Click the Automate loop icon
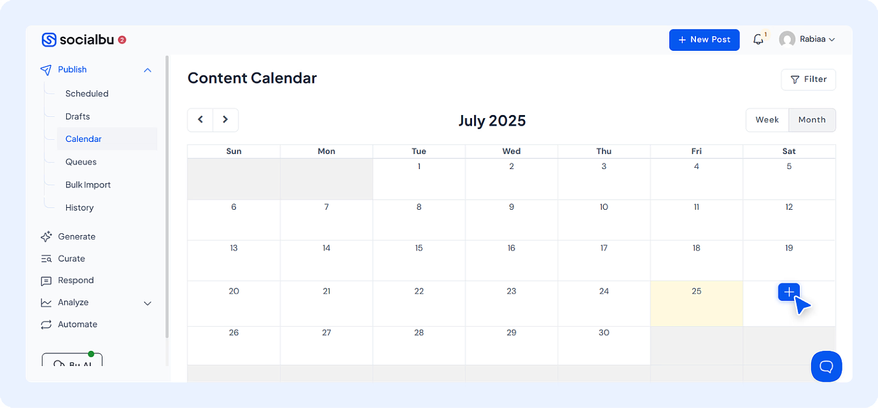This screenshot has width=878, height=408. pos(46,325)
